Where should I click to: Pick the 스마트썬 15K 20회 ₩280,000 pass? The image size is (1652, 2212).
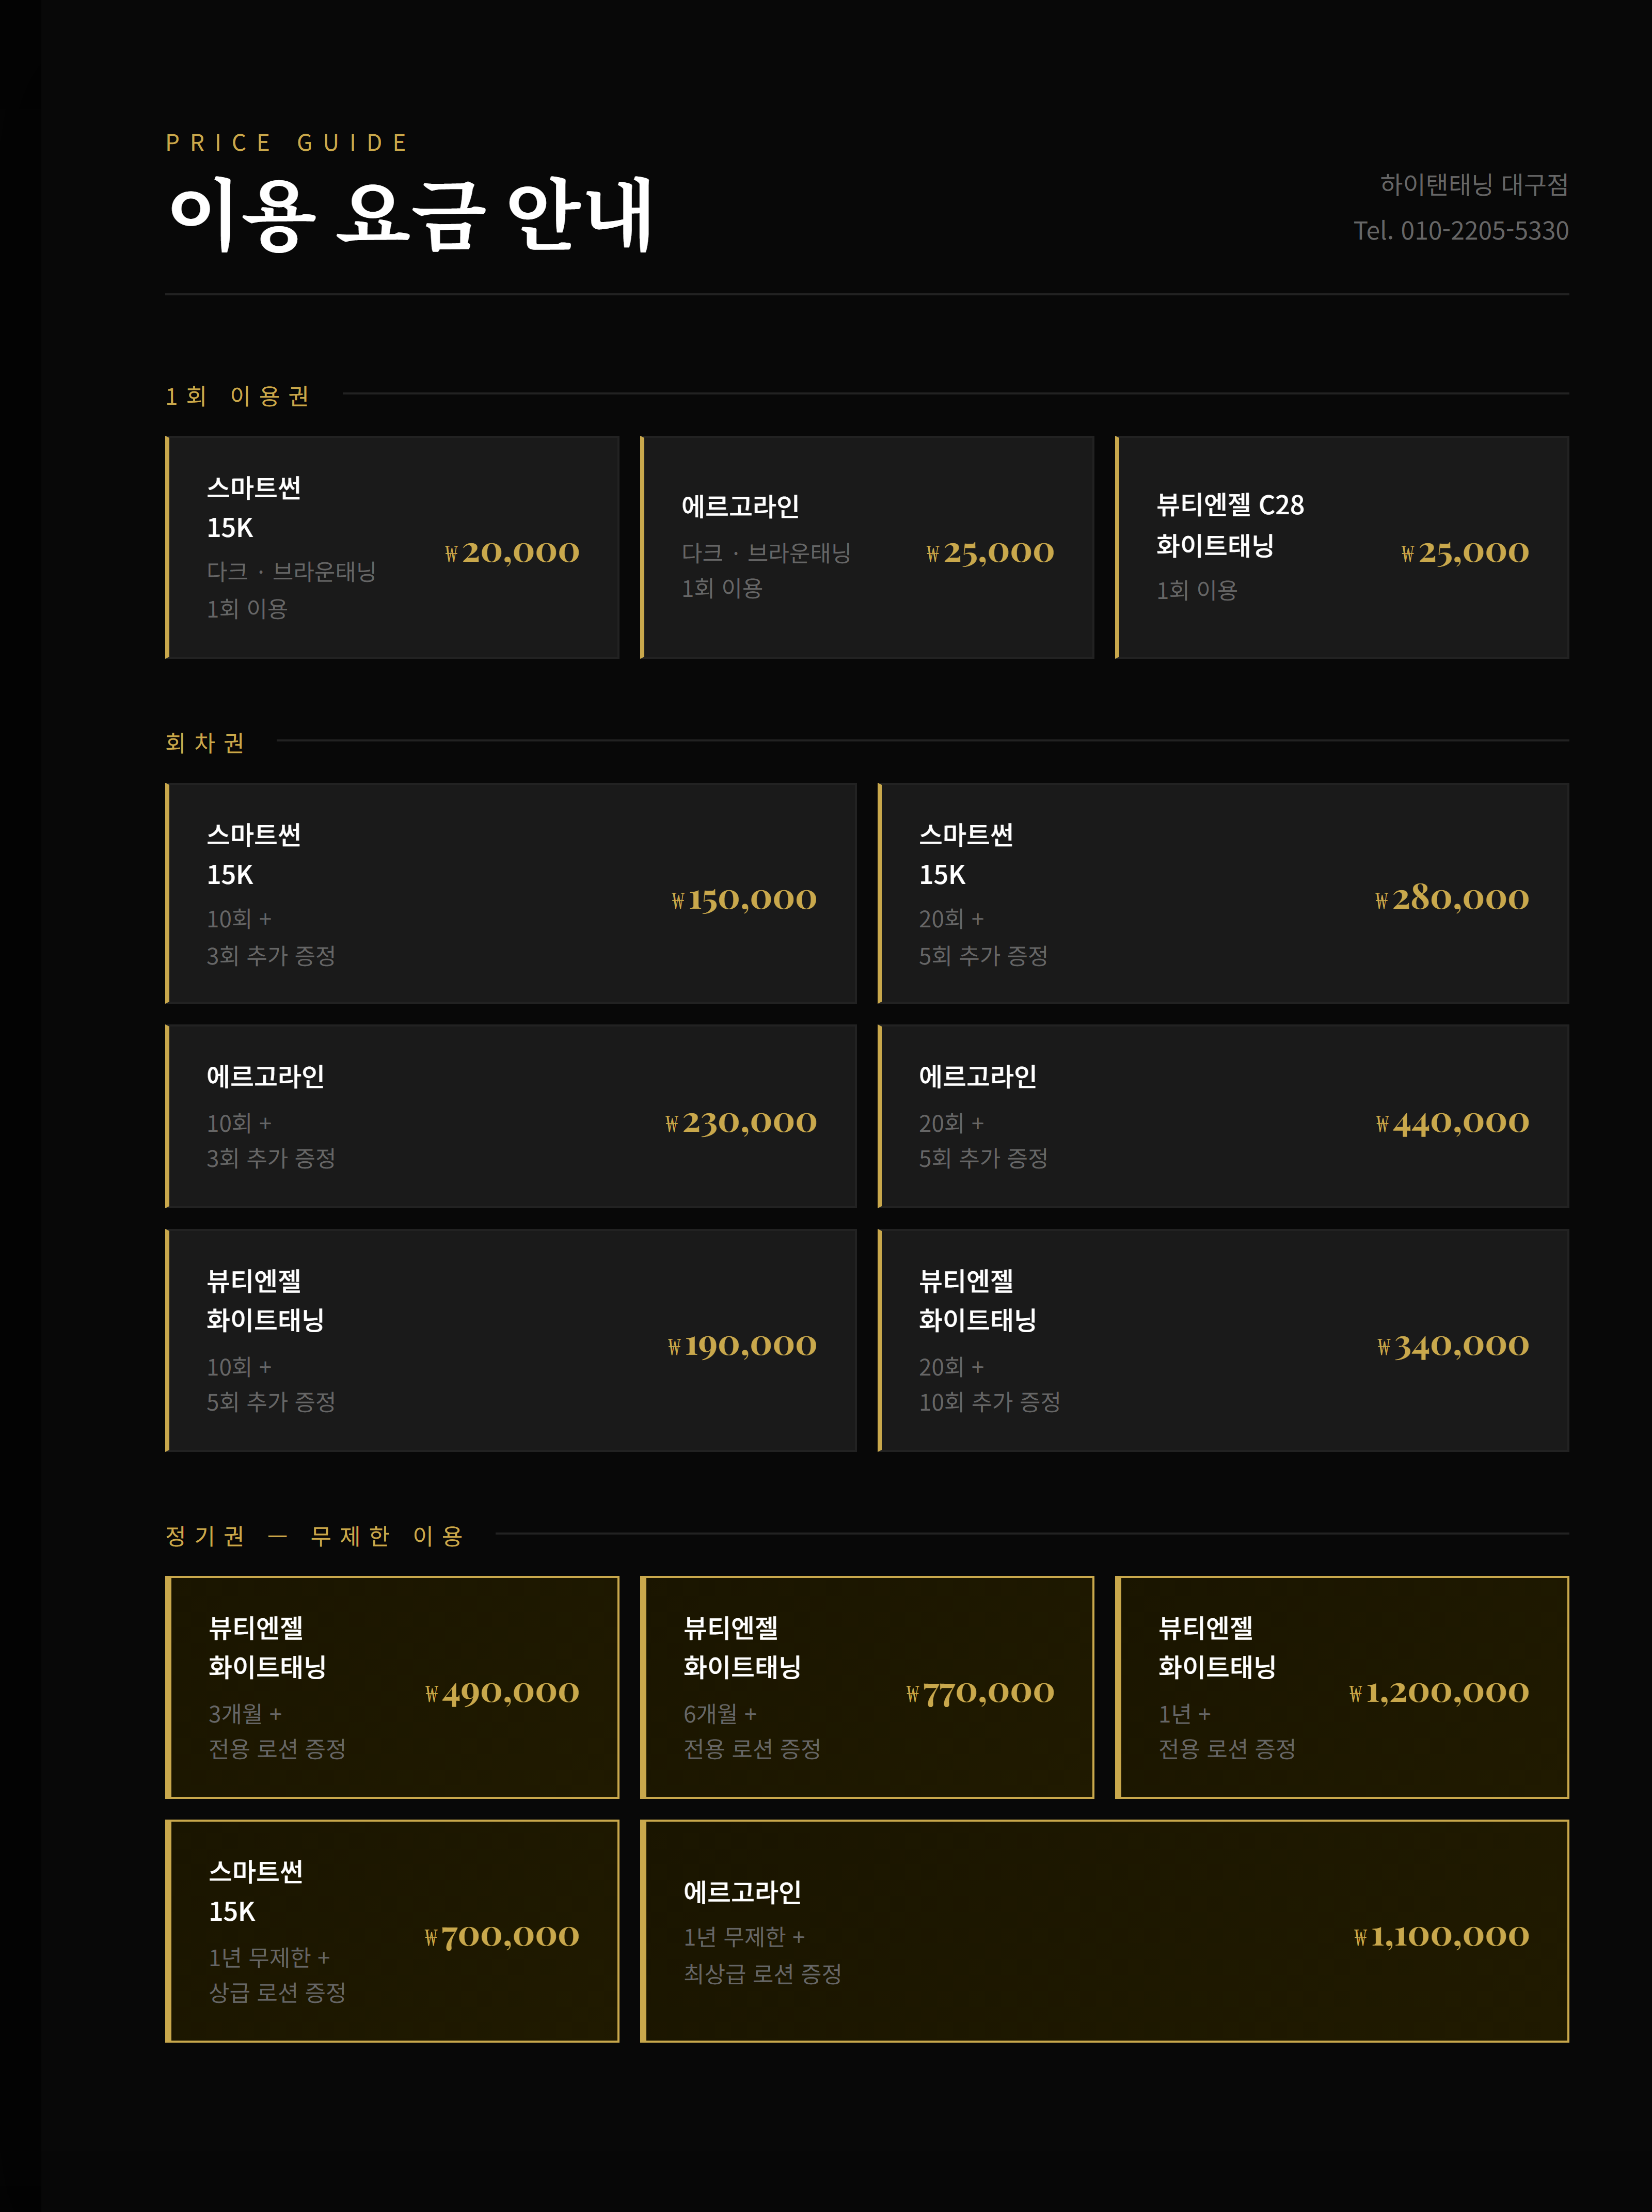[x=1223, y=893]
